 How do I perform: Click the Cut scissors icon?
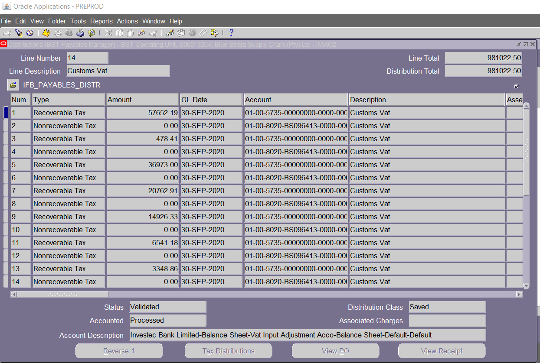click(108, 33)
